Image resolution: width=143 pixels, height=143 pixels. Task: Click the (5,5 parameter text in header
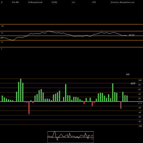tap(74, 2)
